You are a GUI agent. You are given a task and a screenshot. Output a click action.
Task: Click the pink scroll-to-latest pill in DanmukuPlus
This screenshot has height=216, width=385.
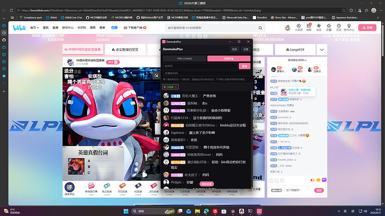(x=206, y=184)
